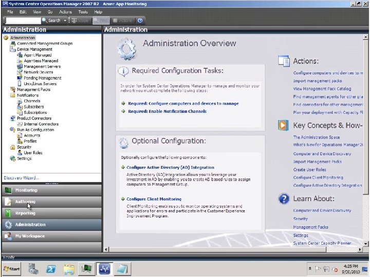The width and height of the screenshot is (370, 277).
Task: Click the Accounts icon
Action: click(x=20, y=135)
